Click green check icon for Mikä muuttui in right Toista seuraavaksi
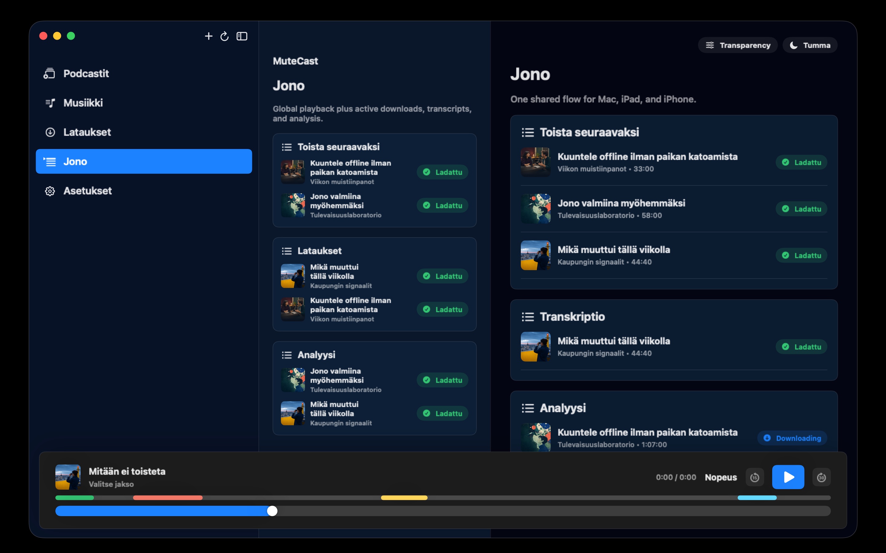This screenshot has height=553, width=886. [785, 255]
